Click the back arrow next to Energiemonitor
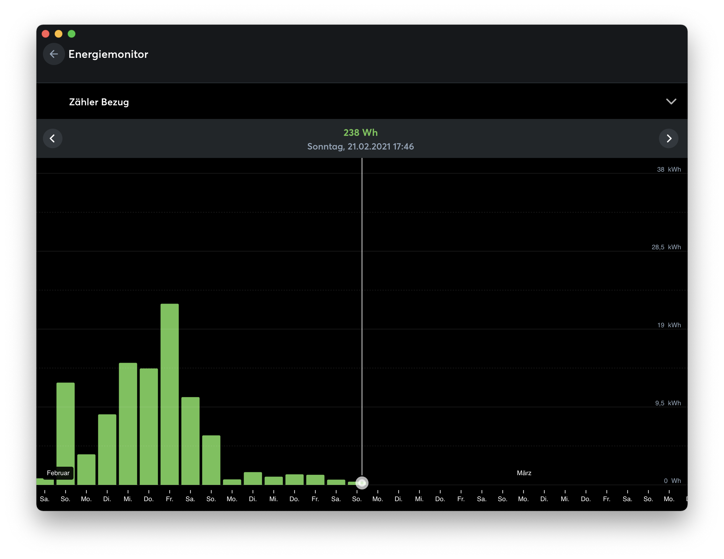The width and height of the screenshot is (724, 559). [x=54, y=54]
